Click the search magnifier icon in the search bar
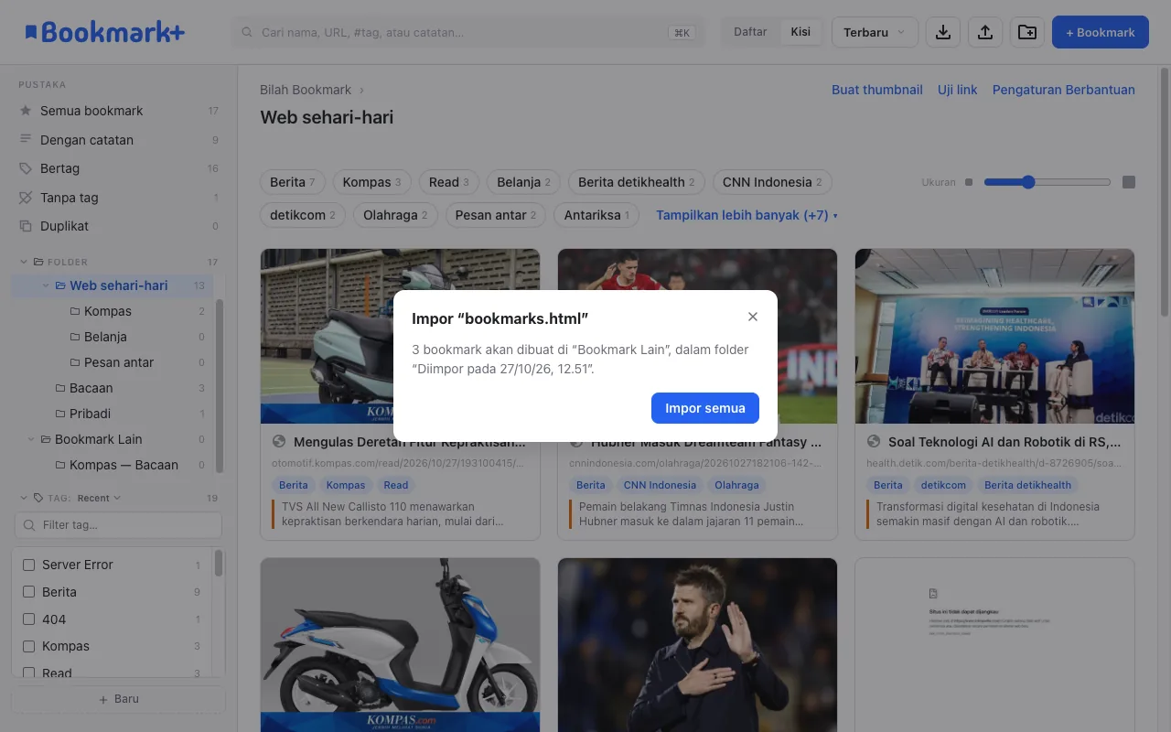 click(247, 32)
